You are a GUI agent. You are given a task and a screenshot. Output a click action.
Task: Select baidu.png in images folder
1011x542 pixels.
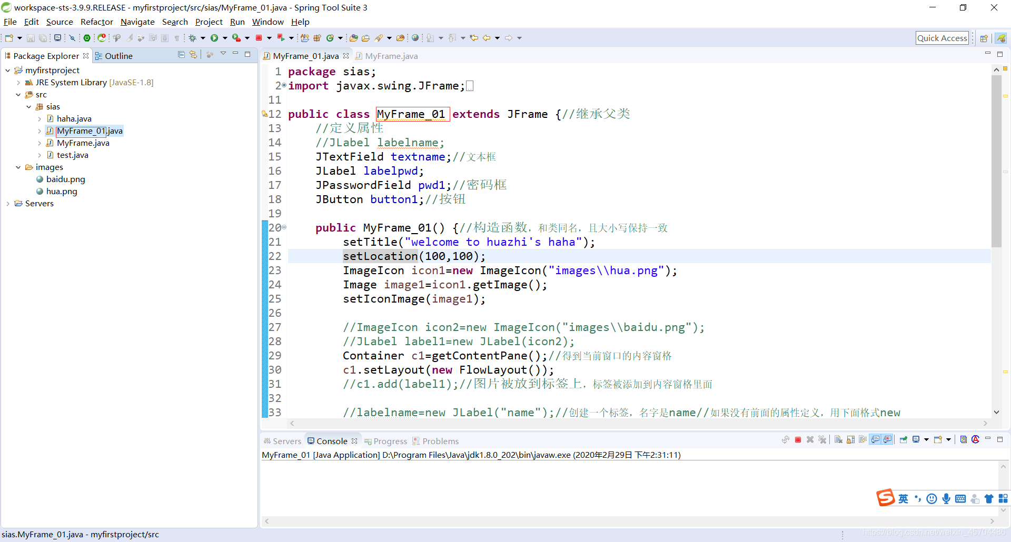point(61,179)
